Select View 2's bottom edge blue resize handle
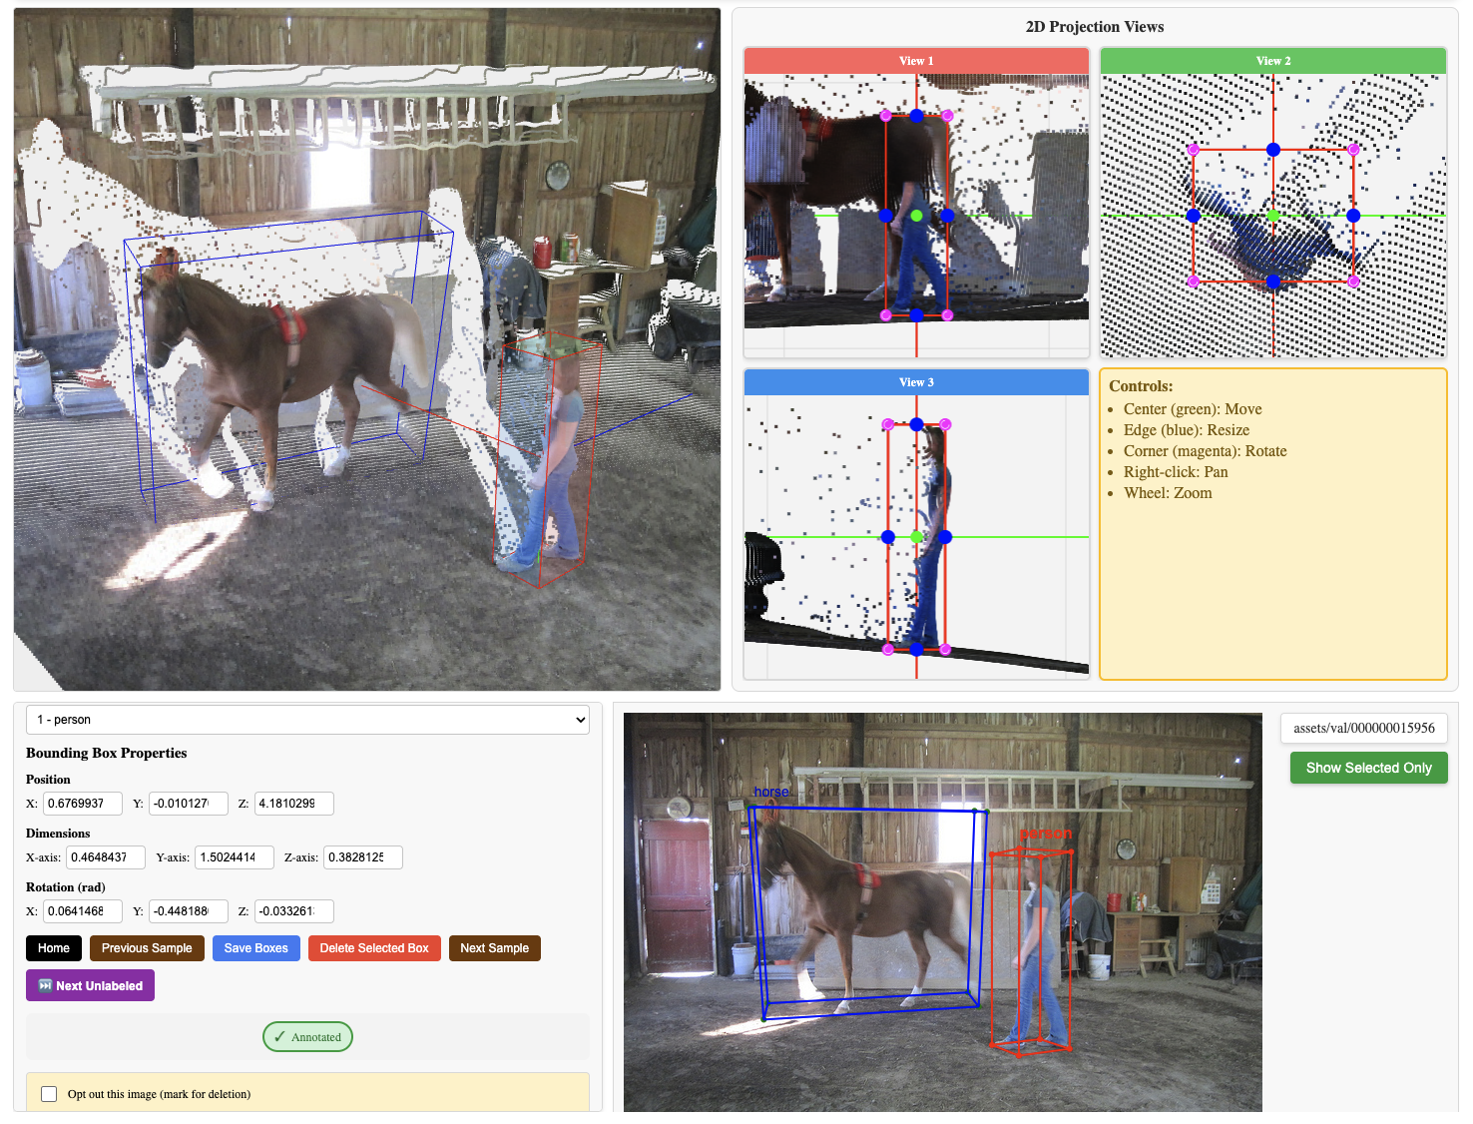This screenshot has height=1124, width=1473. (1273, 281)
